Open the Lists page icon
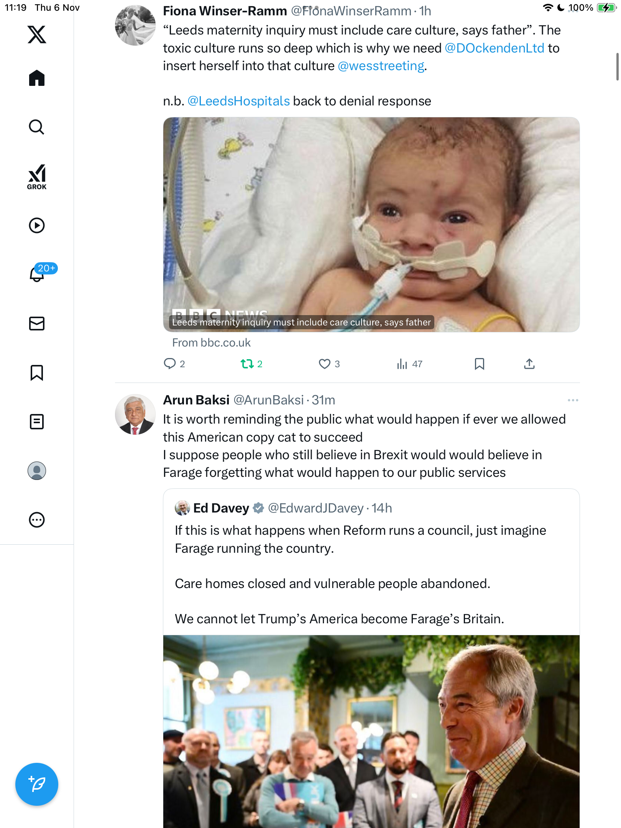The height and width of the screenshot is (828, 621). pos(37,422)
